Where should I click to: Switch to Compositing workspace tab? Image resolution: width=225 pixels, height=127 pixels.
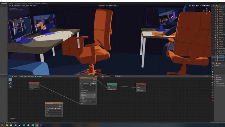[x=37, y=4]
